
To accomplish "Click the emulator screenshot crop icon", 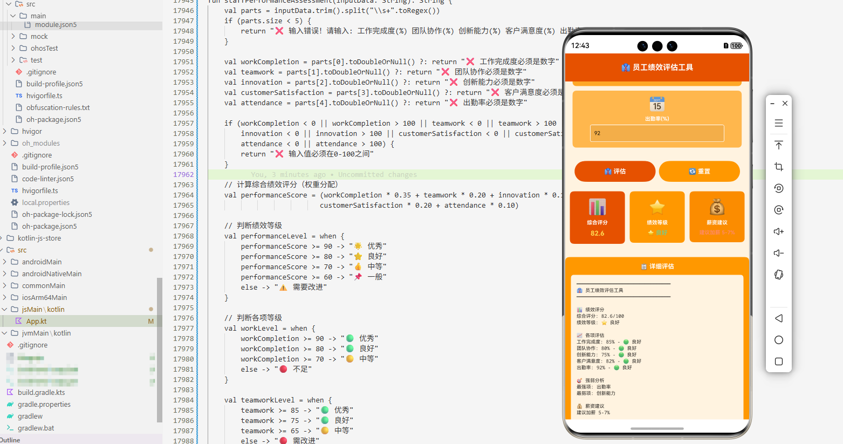I will click(778, 167).
